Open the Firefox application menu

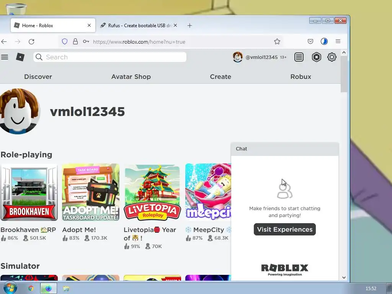pyautogui.click(x=338, y=41)
